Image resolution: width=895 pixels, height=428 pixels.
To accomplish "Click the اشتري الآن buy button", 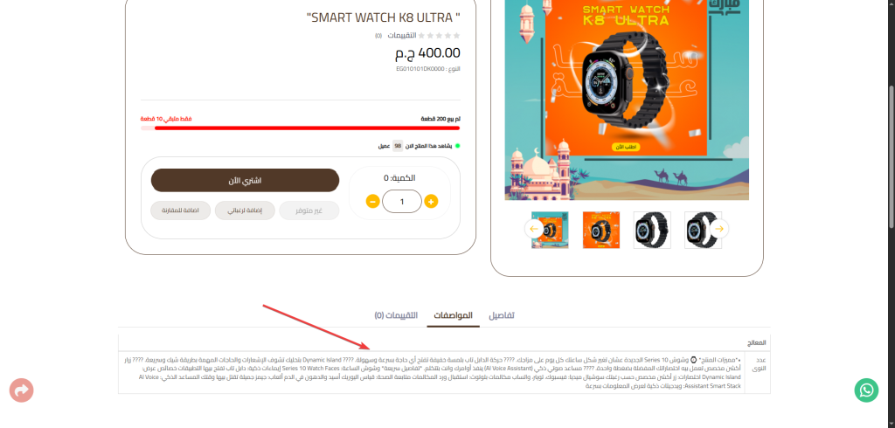I will [x=245, y=180].
